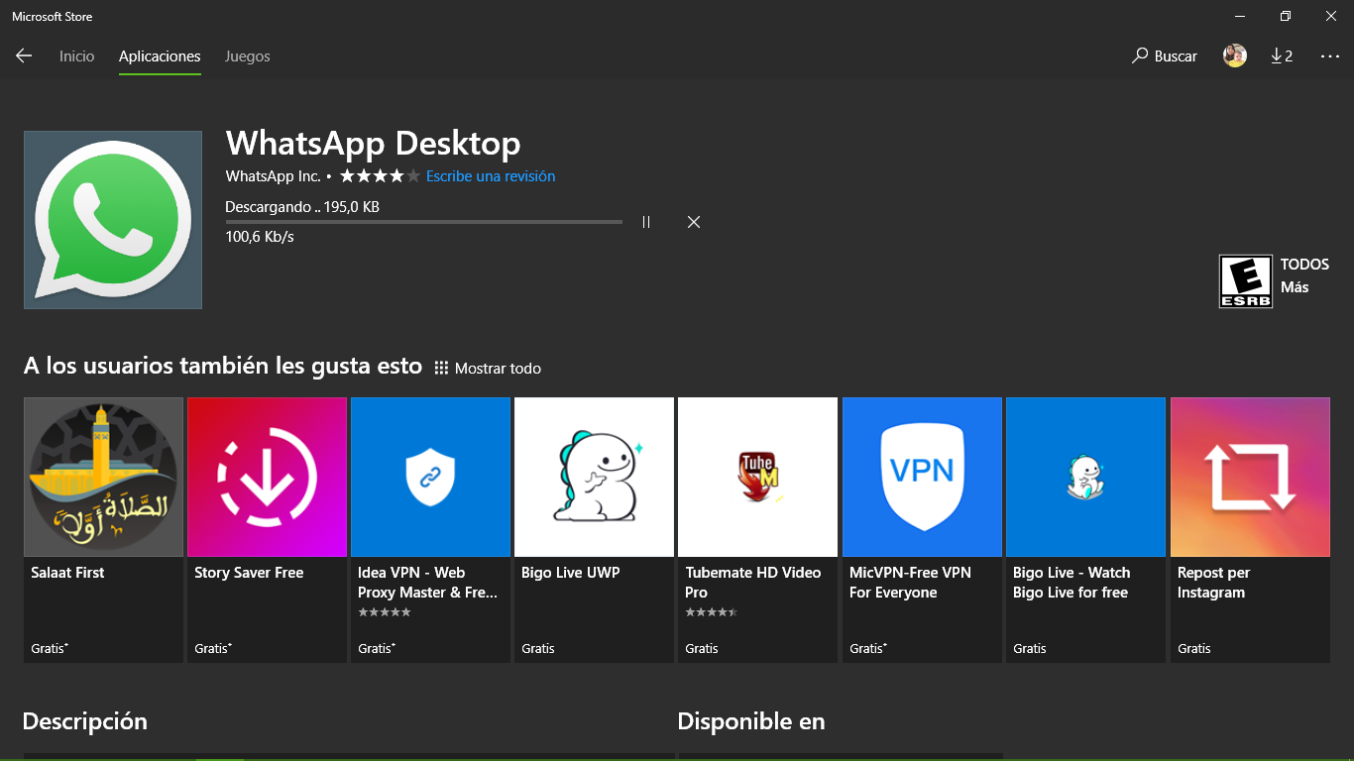The width and height of the screenshot is (1354, 761).
Task: Open the Bigo Live UWP icon
Action: [x=594, y=477]
